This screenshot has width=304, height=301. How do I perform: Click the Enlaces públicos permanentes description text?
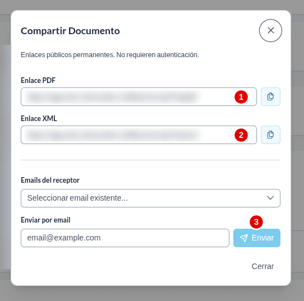tap(110, 55)
